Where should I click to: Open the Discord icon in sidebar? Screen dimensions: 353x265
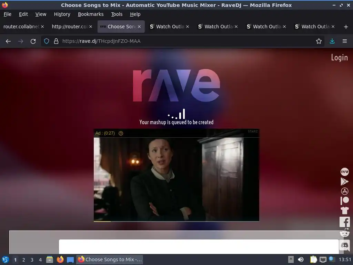click(x=344, y=245)
